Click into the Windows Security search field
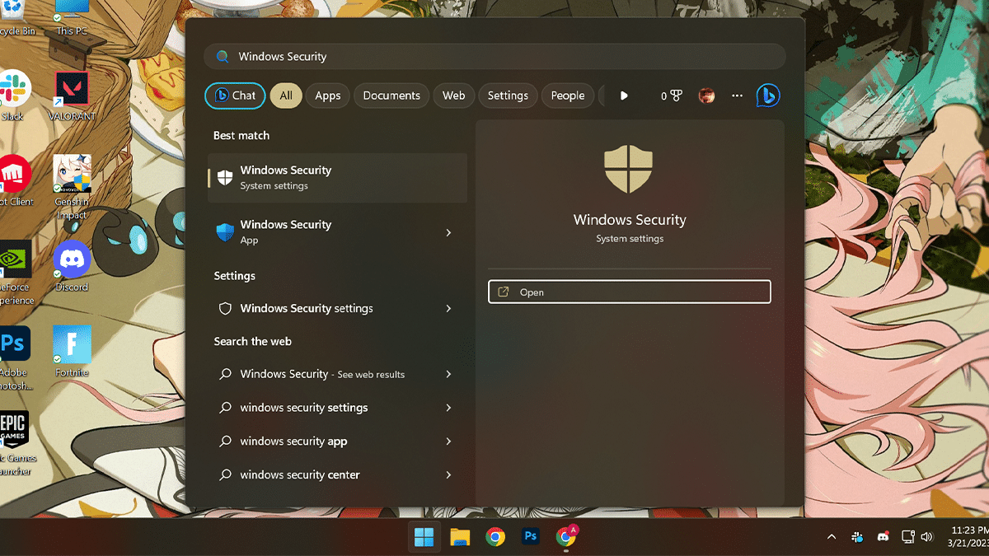The height and width of the screenshot is (556, 989). coord(494,57)
